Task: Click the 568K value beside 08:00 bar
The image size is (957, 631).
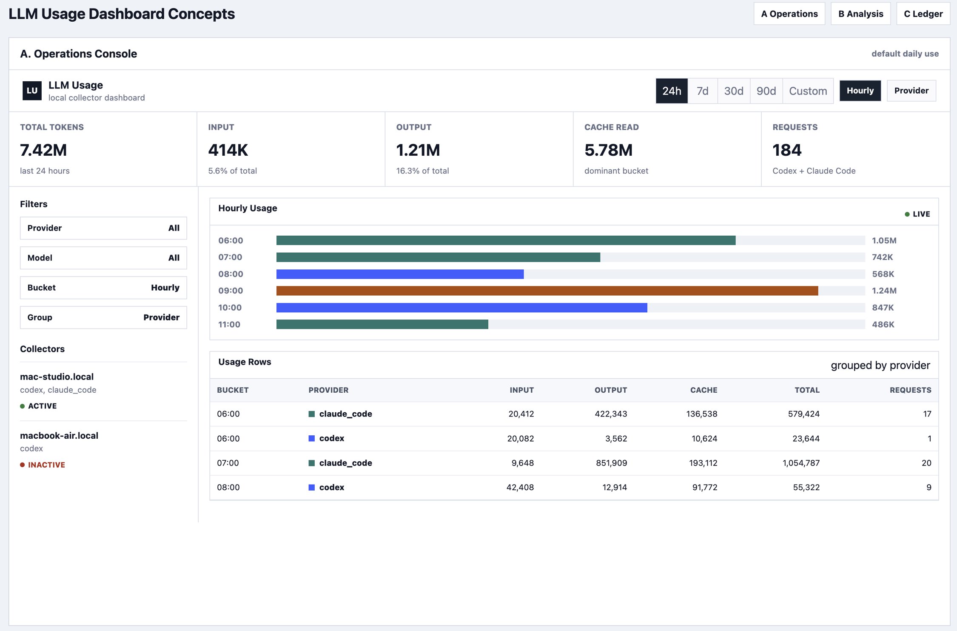Action: point(883,274)
